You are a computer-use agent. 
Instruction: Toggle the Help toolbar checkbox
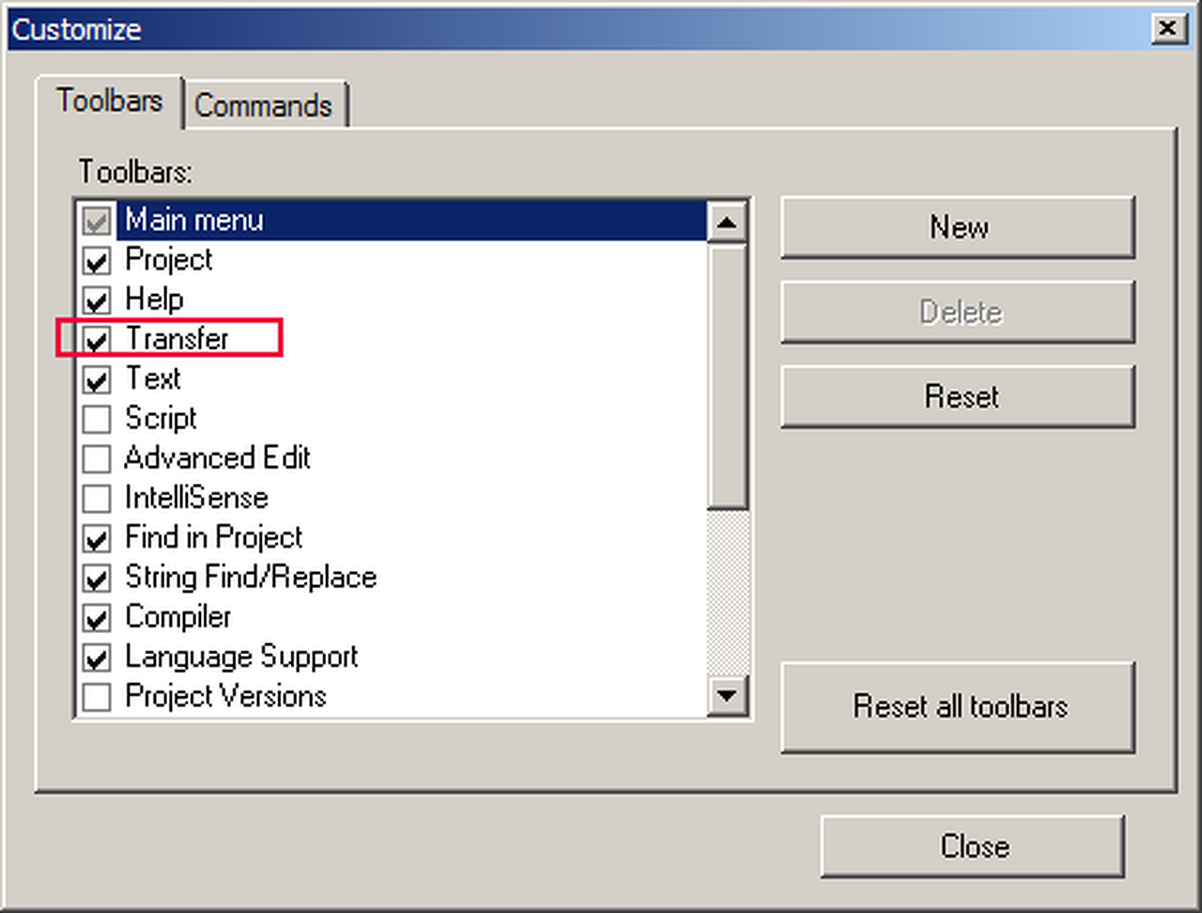click(97, 301)
